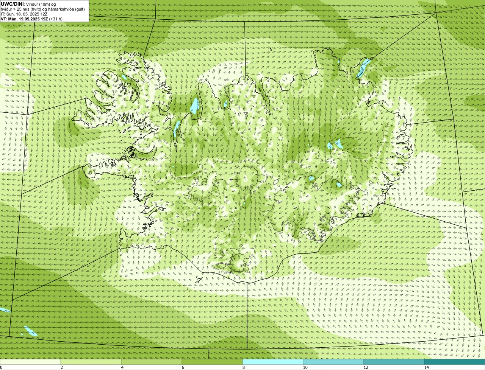Select the 8–10 m/s light cyan segment

pyautogui.click(x=273, y=362)
